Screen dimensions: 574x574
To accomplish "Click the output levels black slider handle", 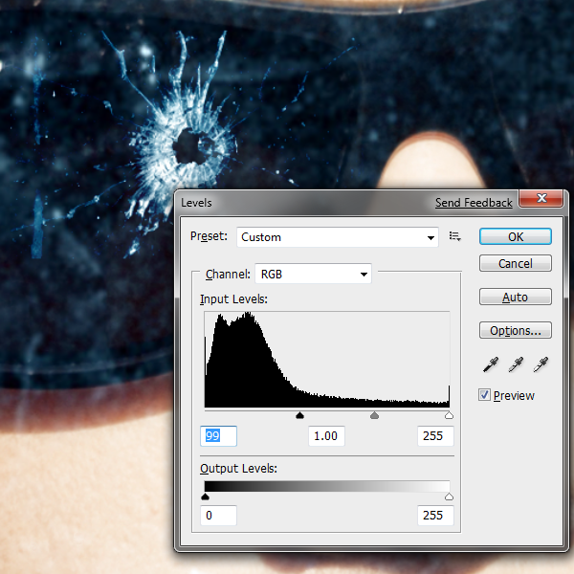I will point(205,497).
